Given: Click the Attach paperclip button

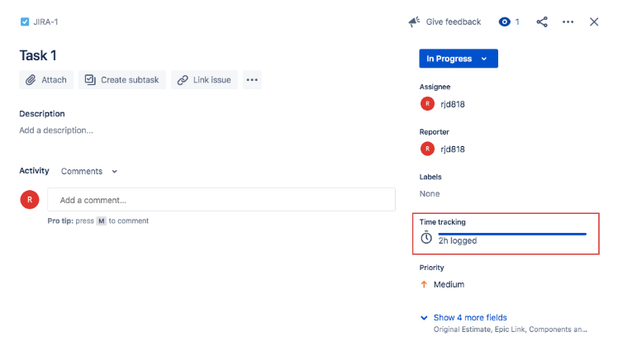Looking at the screenshot, I should pos(46,80).
